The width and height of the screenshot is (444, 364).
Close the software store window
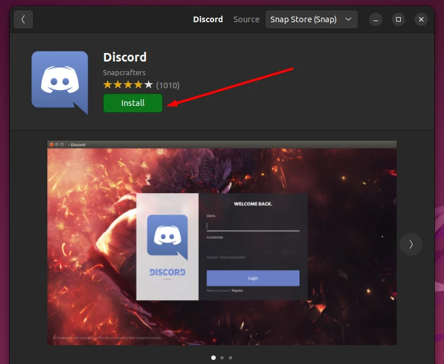click(421, 19)
